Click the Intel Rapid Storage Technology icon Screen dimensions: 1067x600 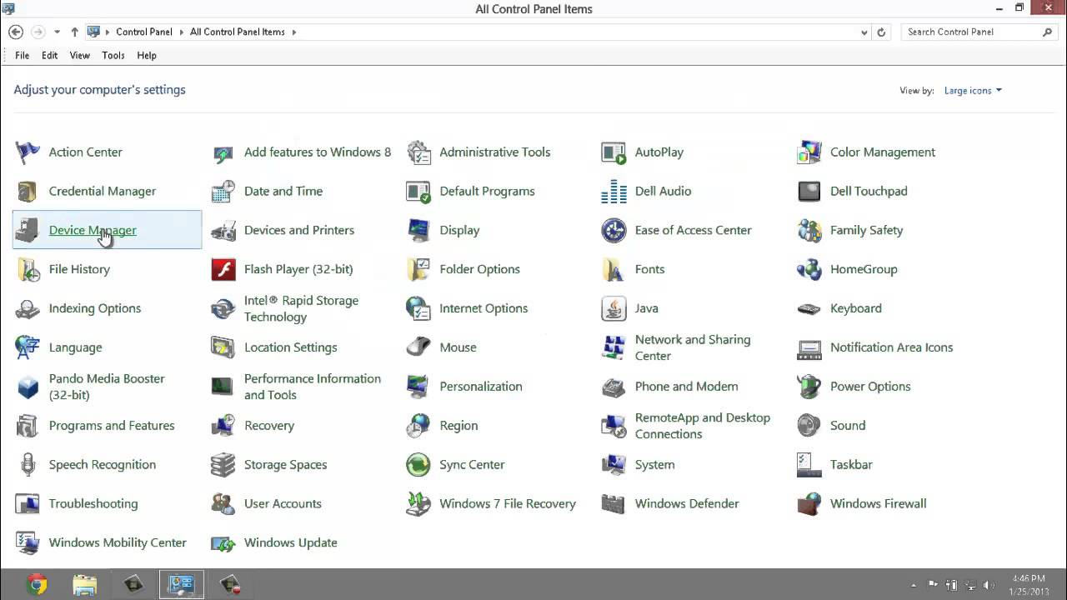pos(223,308)
